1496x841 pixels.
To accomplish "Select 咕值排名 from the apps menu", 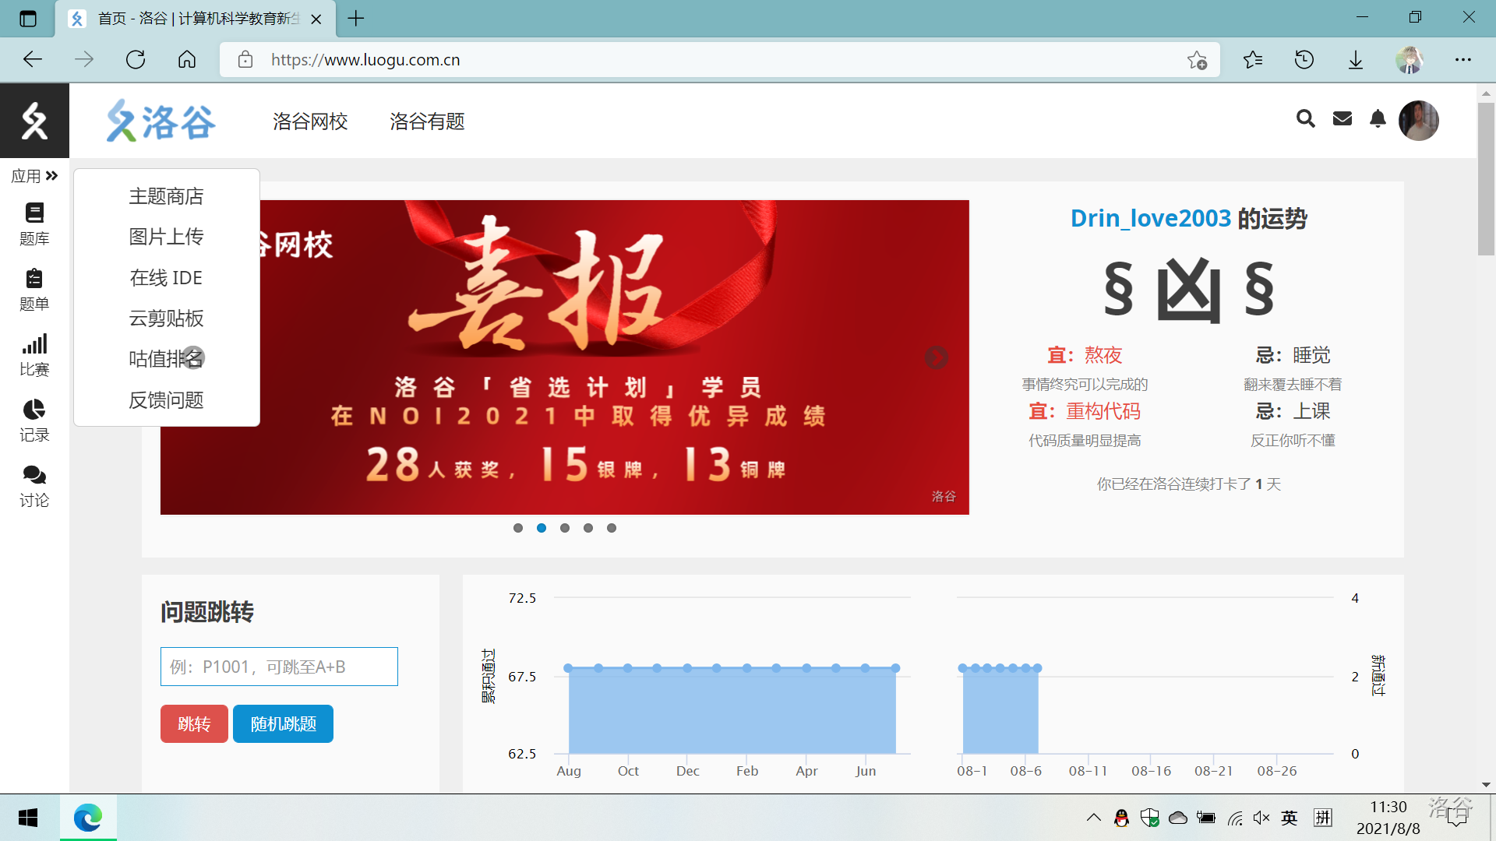I will click(166, 359).
